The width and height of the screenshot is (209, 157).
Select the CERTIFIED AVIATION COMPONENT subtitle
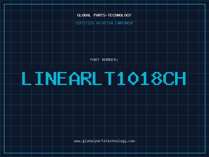point(104,23)
